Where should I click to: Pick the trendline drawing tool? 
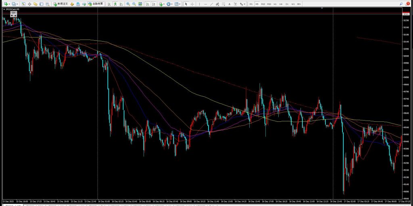pyautogui.click(x=212, y=4)
